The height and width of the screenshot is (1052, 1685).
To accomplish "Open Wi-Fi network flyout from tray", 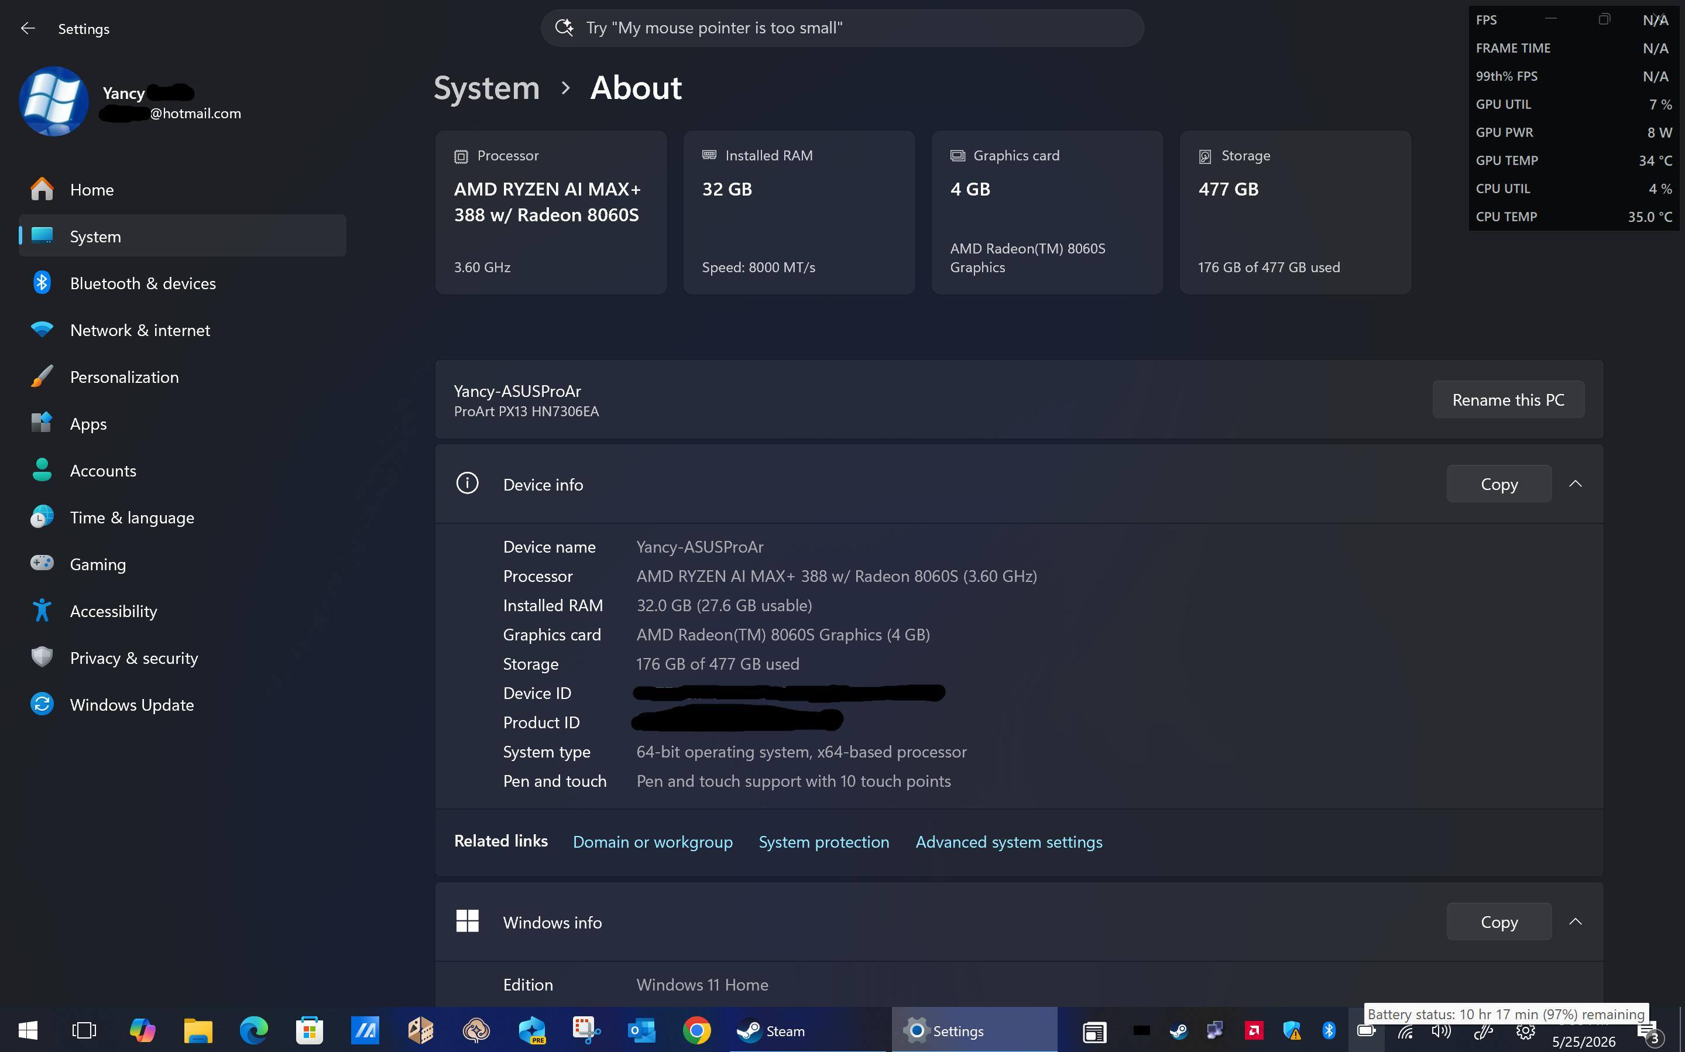I will 1405,1031.
